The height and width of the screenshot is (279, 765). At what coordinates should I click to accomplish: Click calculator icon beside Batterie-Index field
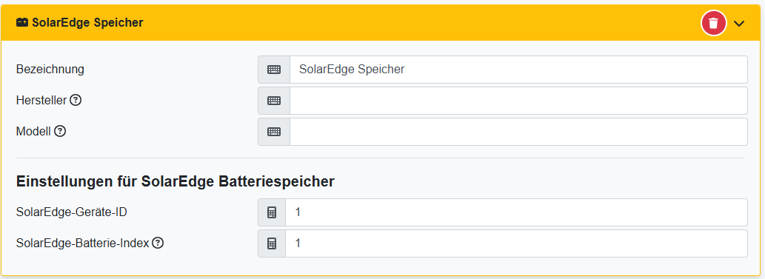tap(272, 243)
